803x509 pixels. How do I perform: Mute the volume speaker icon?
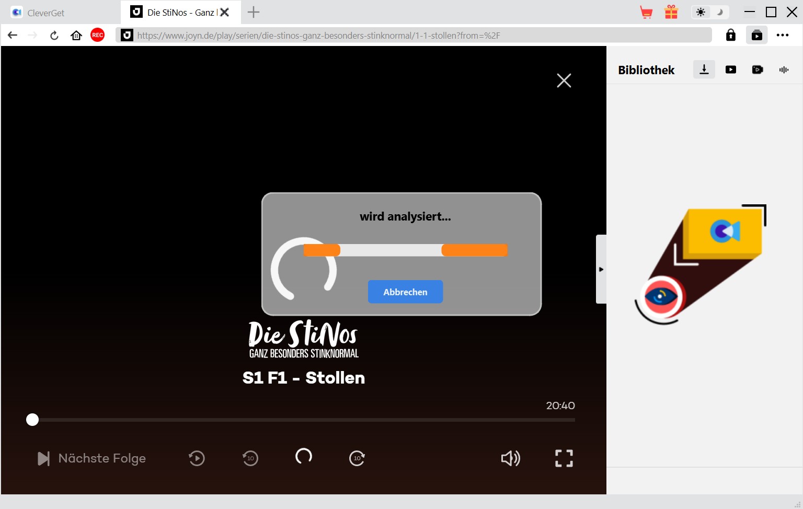coord(510,458)
